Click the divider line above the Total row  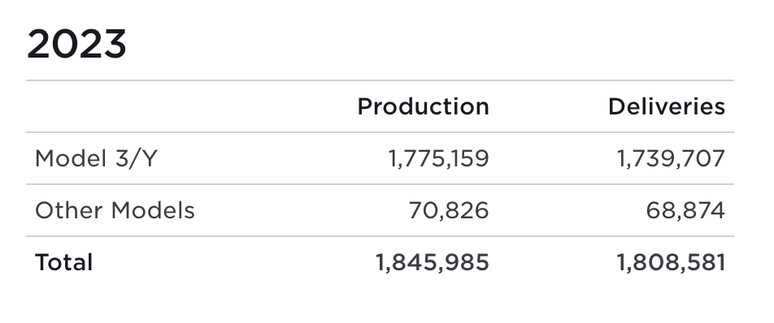click(x=380, y=236)
